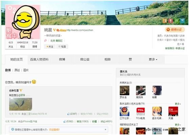Click the 举报身份 link
This screenshot has height=135, width=189.
[170, 48]
